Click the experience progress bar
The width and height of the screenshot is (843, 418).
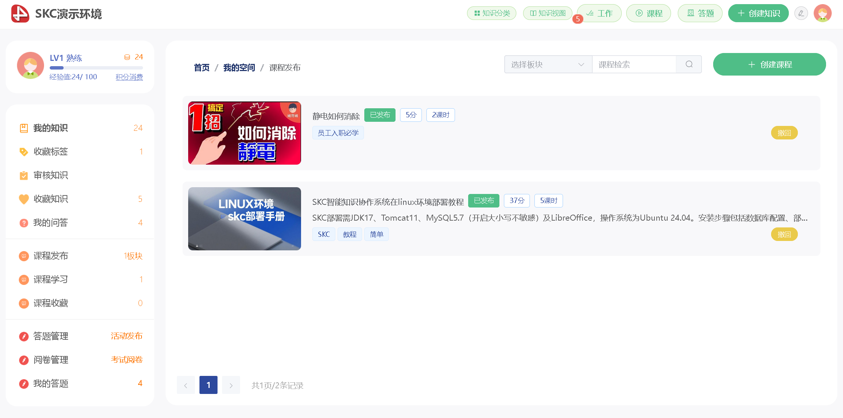(96, 68)
